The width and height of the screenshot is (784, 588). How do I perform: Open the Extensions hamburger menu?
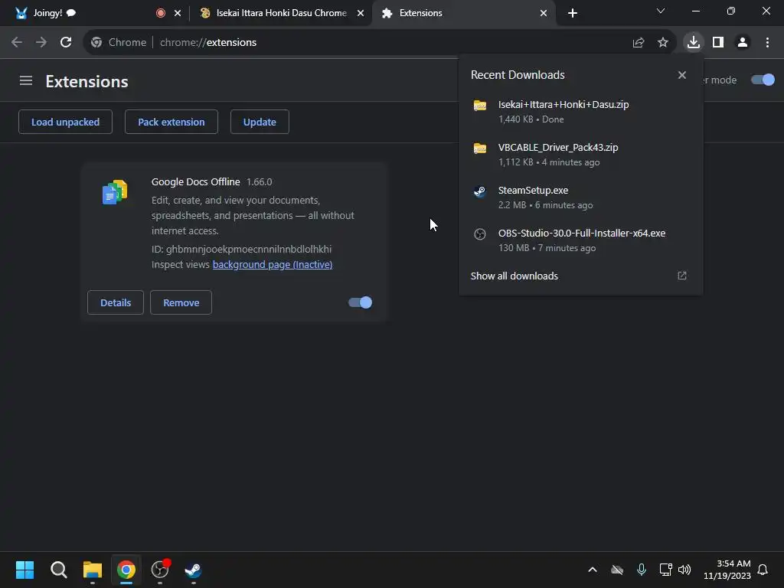26,80
